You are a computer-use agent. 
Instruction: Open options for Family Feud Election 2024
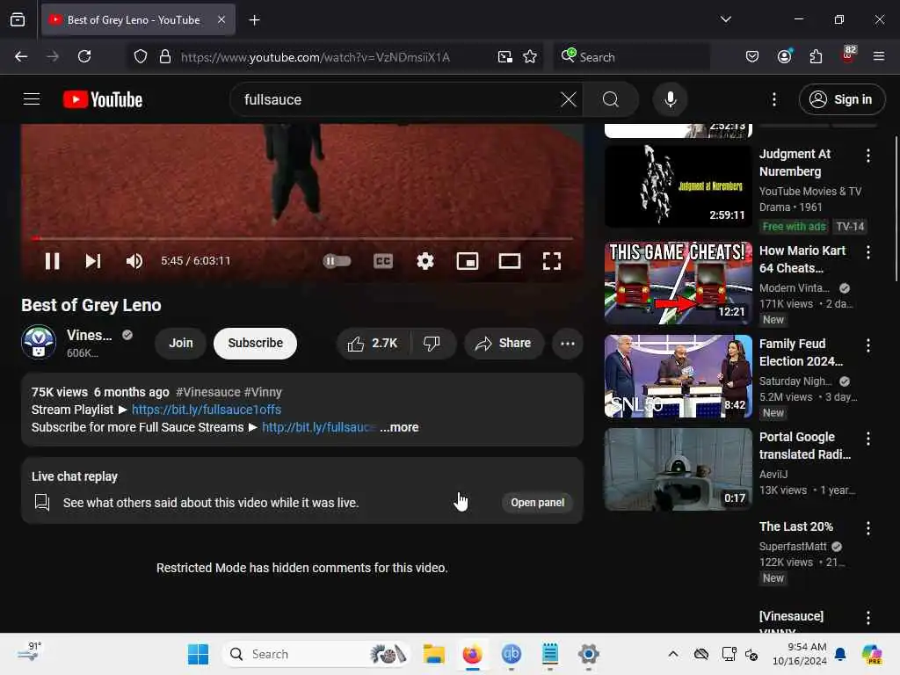(867, 345)
